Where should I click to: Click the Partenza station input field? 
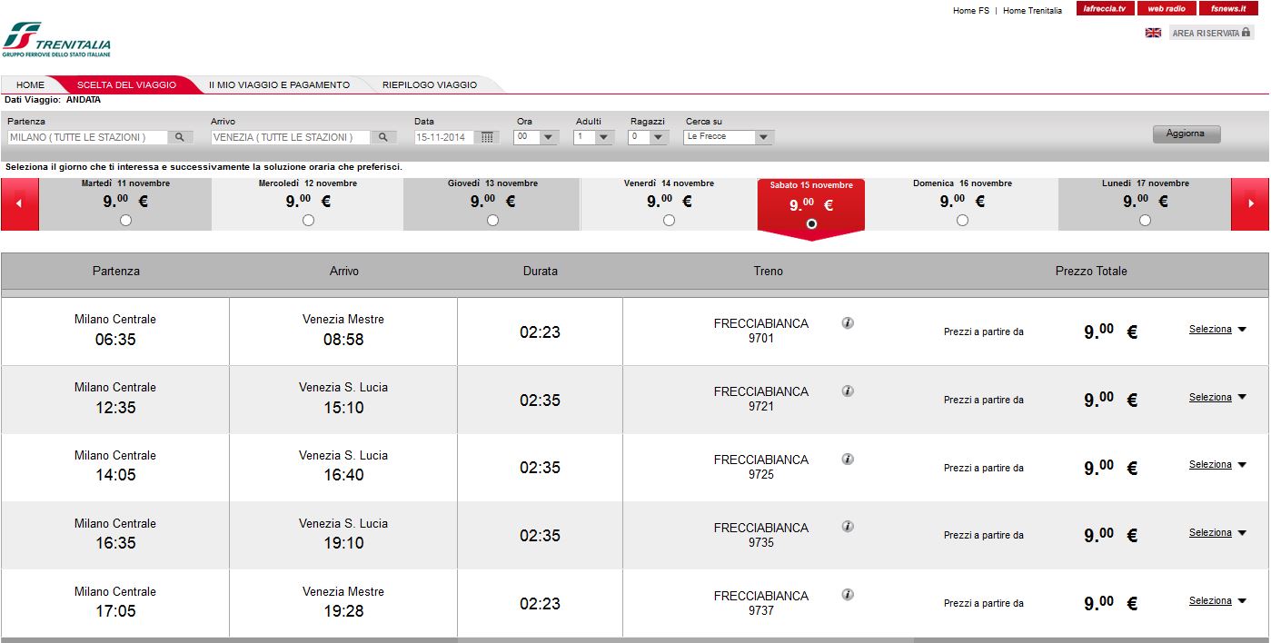coord(87,137)
